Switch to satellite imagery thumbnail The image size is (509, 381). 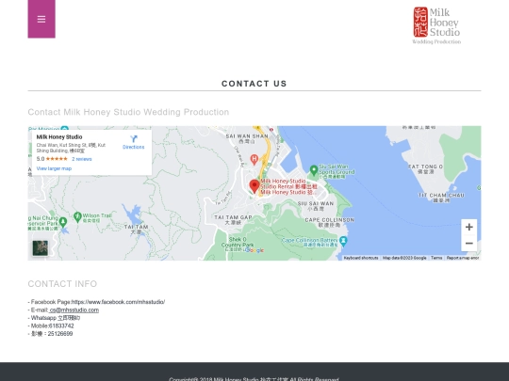(41, 248)
